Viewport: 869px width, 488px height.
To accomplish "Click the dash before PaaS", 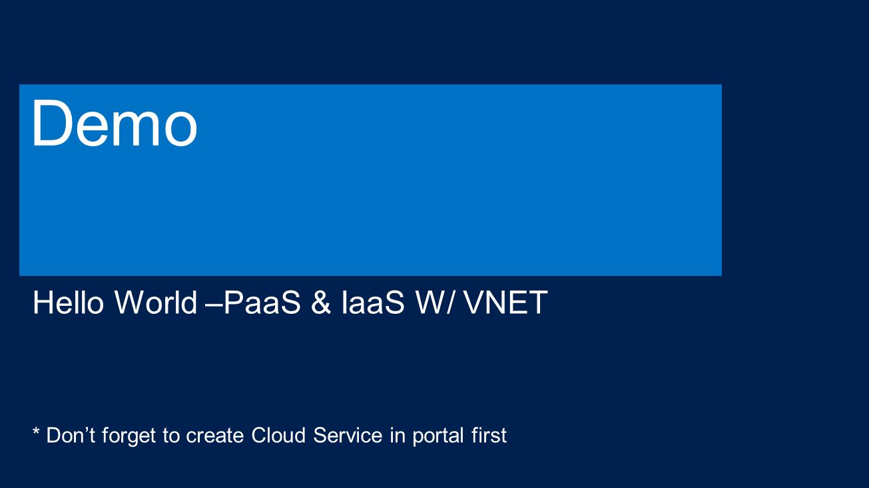I will point(212,305).
